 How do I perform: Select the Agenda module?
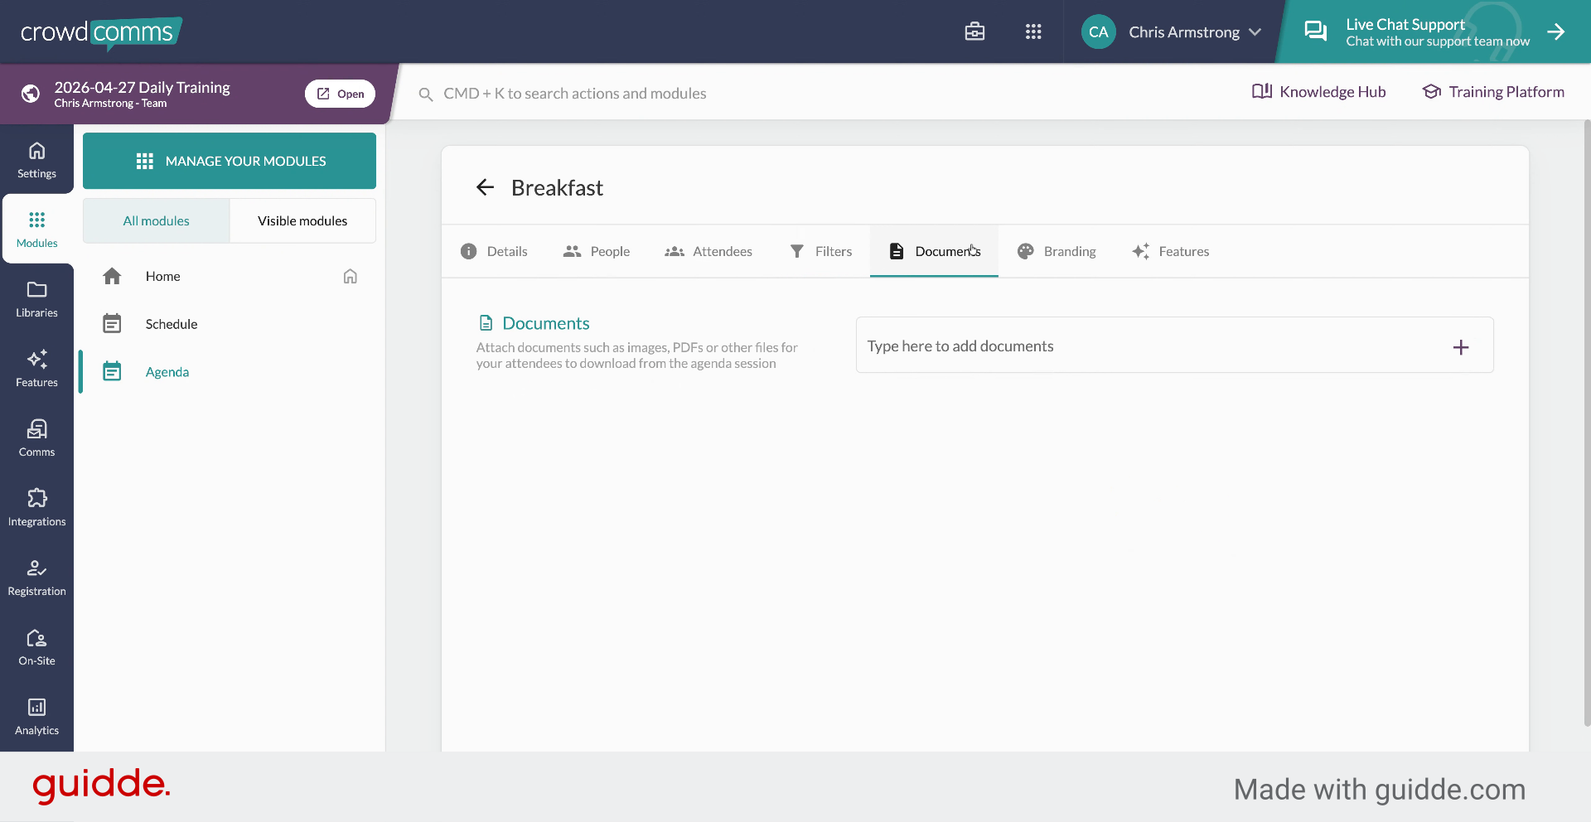229,372
